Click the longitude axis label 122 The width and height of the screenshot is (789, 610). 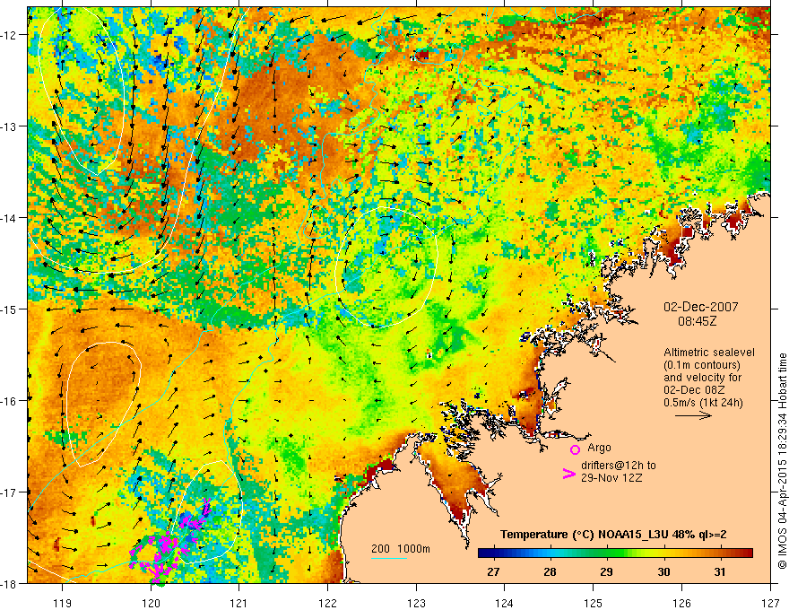click(327, 603)
